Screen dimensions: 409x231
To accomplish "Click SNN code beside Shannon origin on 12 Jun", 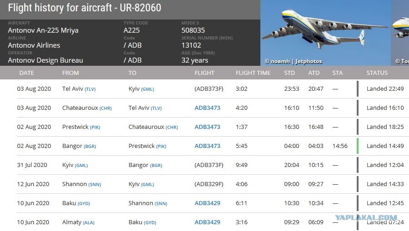I will (95, 184).
